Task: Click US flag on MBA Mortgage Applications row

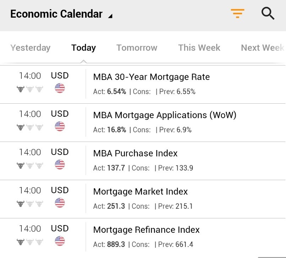Action: pyautogui.click(x=60, y=126)
